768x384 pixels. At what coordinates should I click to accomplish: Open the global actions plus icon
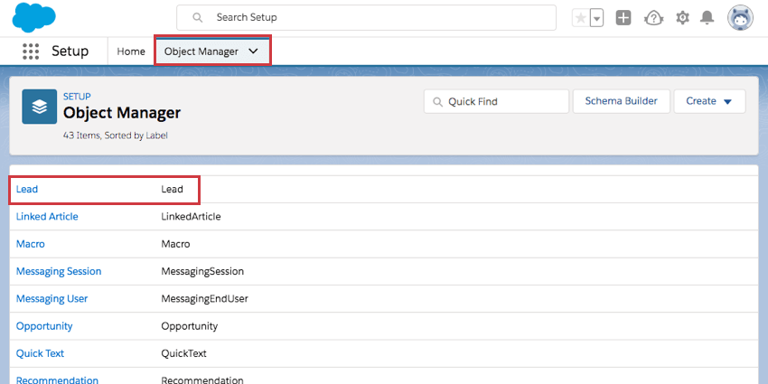[x=623, y=18]
